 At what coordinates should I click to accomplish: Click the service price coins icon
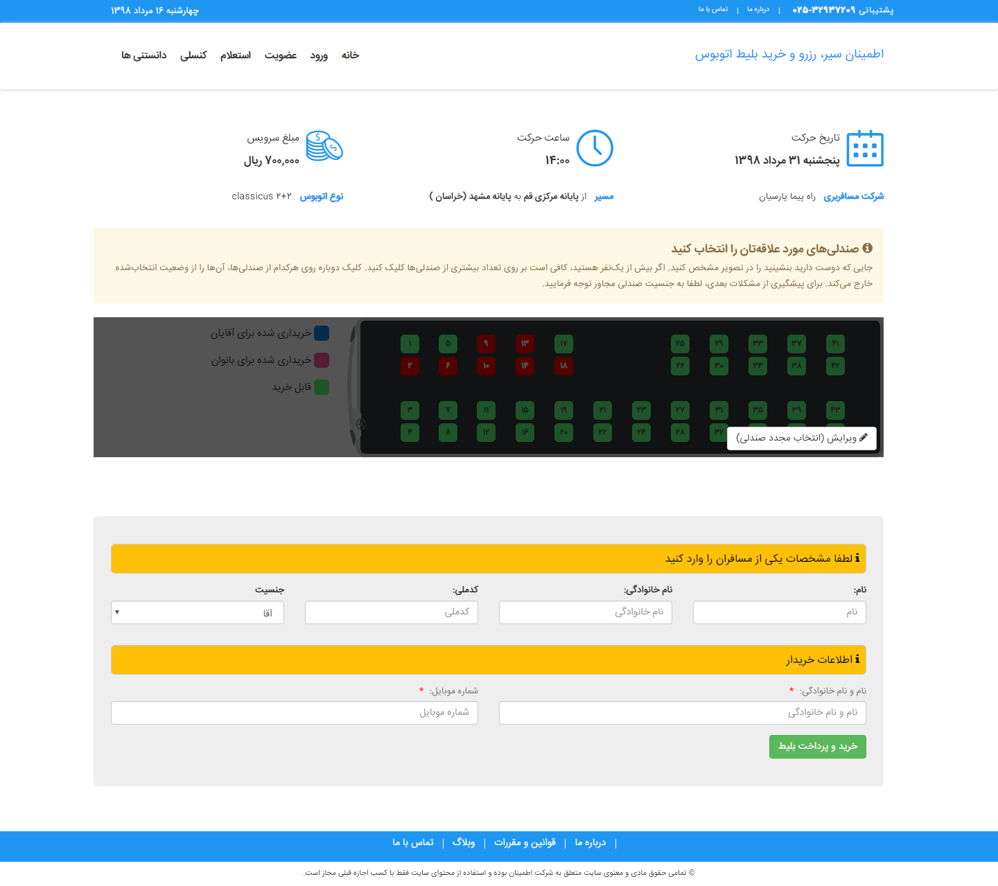coord(324,146)
